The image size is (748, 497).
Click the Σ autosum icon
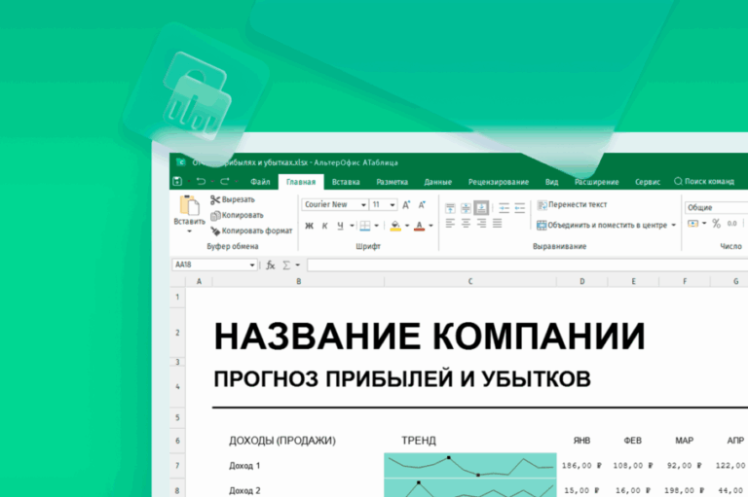(x=286, y=265)
